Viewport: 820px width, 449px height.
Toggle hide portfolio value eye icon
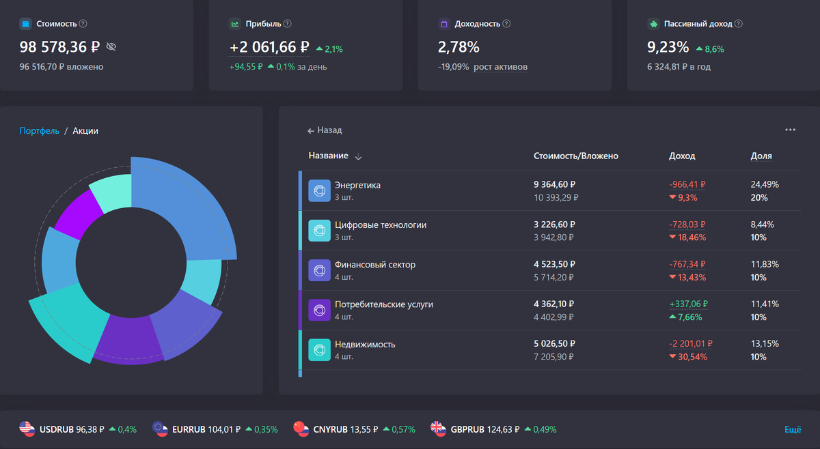click(x=112, y=47)
